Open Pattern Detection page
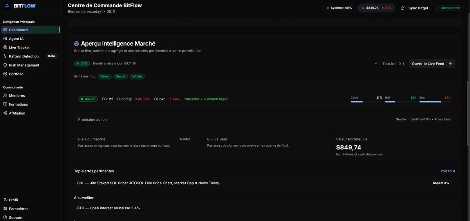 30,56
